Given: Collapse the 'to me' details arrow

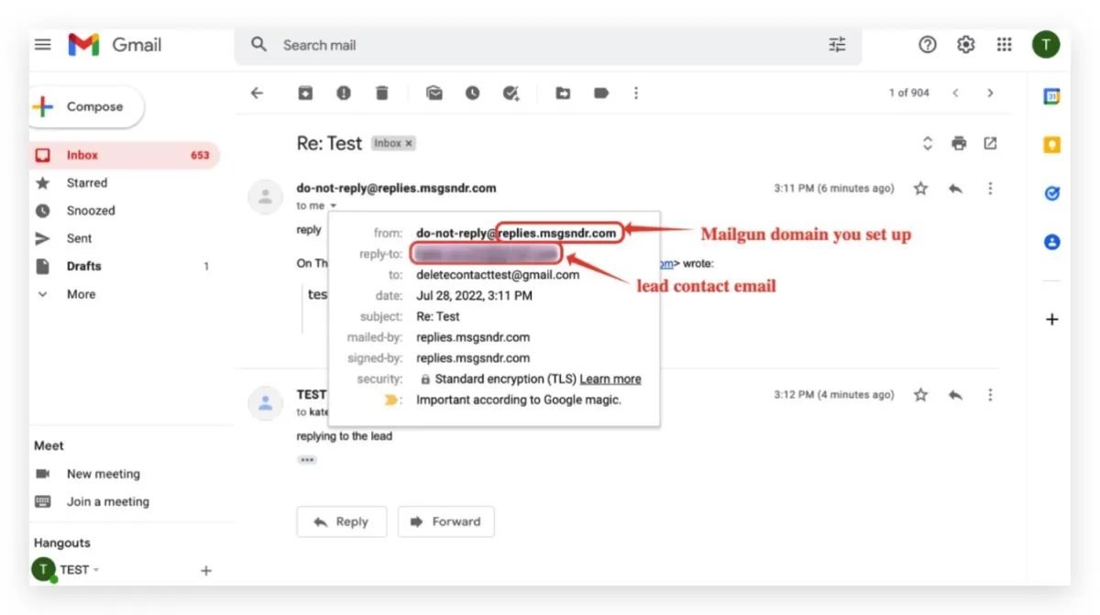Looking at the screenshot, I should click(334, 206).
